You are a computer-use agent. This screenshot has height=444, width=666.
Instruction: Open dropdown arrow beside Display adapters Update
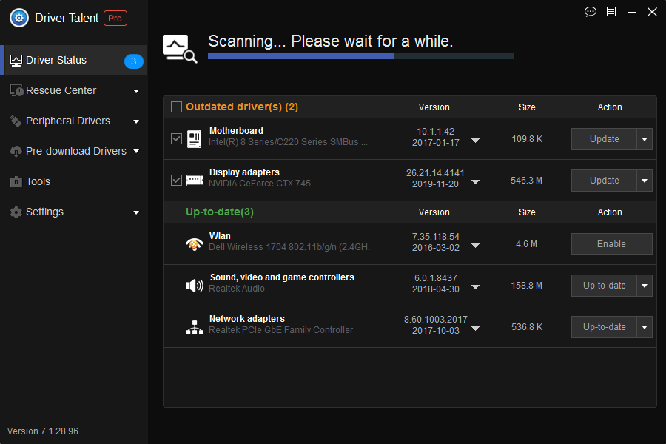click(x=645, y=181)
